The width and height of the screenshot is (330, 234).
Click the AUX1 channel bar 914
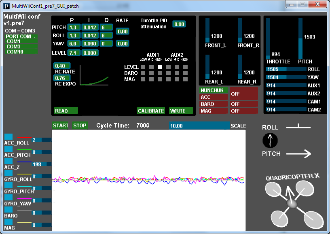coord(286,85)
